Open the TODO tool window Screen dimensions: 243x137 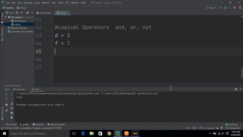pyautogui.click(x=11, y=124)
